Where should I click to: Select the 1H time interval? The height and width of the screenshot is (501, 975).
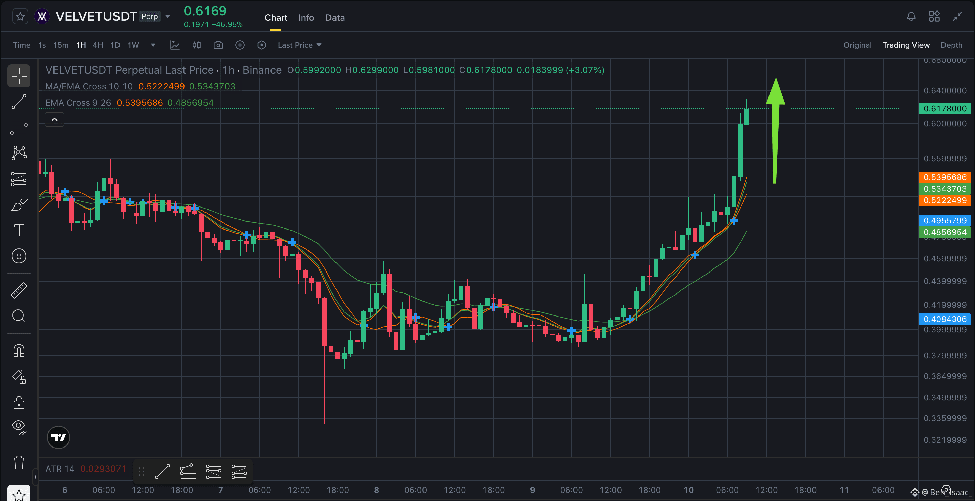[x=81, y=45]
